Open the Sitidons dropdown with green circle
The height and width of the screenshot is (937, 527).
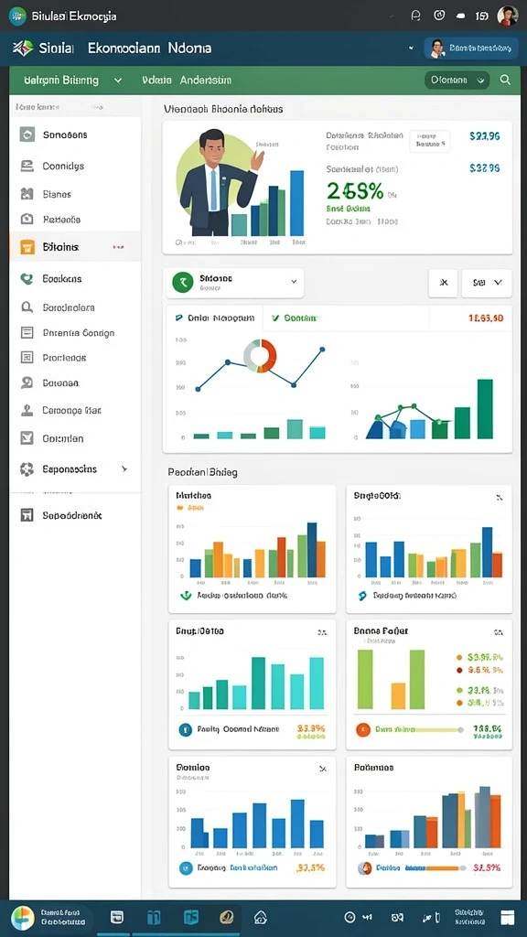235,283
